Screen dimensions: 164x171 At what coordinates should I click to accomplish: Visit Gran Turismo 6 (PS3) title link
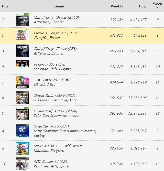tap(51, 126)
